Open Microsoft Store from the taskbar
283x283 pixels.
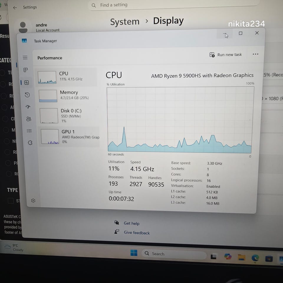(269, 259)
